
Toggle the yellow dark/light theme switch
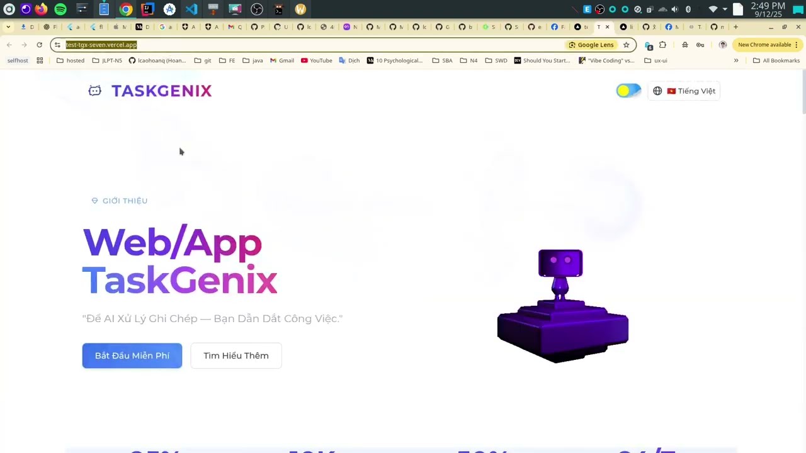click(628, 91)
